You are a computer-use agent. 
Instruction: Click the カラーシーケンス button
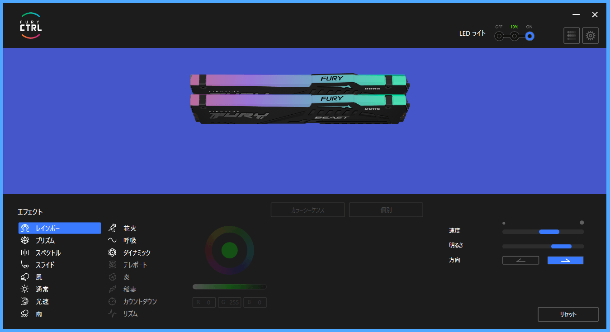point(307,210)
